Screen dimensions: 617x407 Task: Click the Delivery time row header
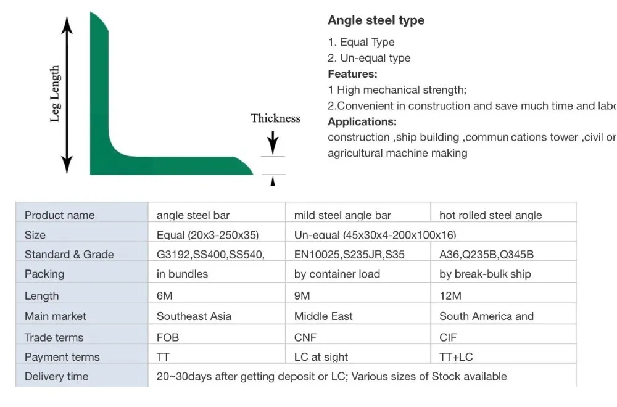pos(56,376)
